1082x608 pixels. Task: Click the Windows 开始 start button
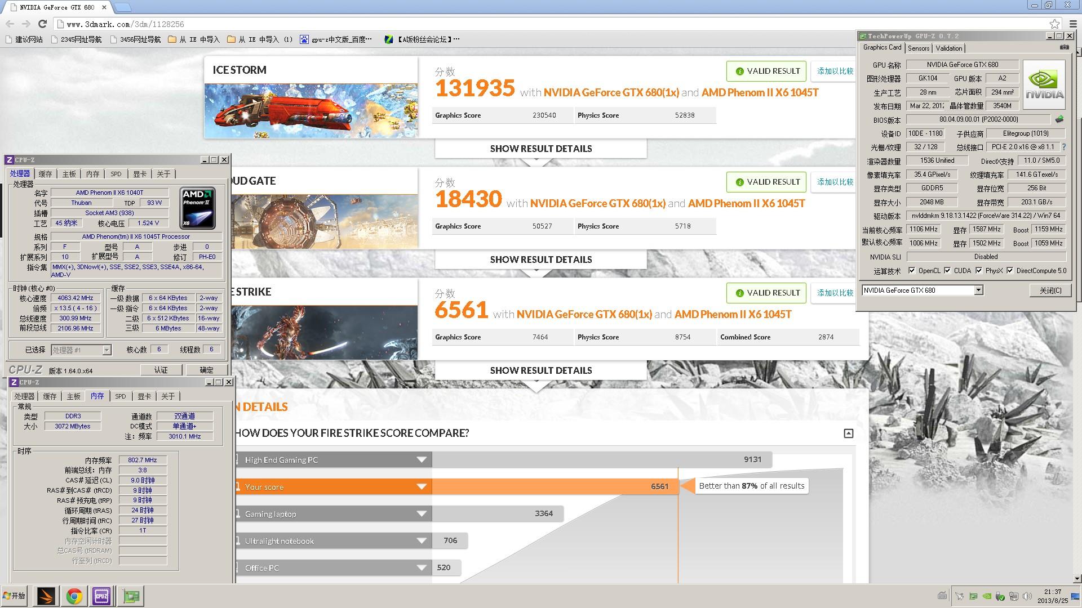(15, 596)
